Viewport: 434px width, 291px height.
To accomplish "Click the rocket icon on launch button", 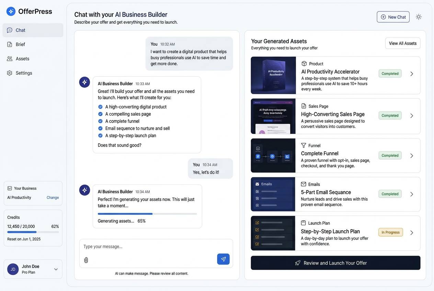I will click(x=298, y=263).
